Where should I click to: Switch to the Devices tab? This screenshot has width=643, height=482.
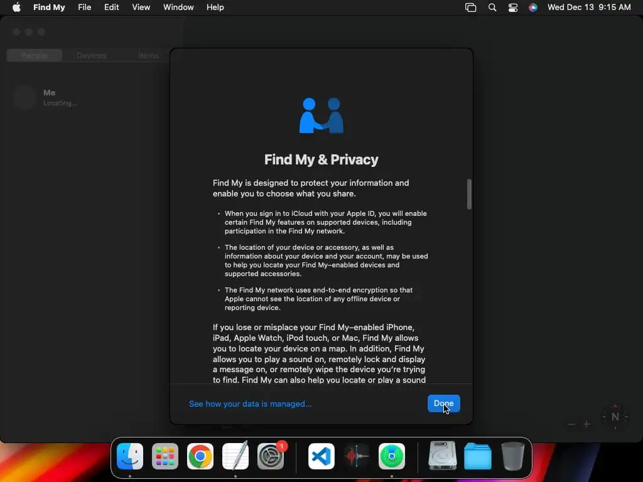click(x=92, y=55)
